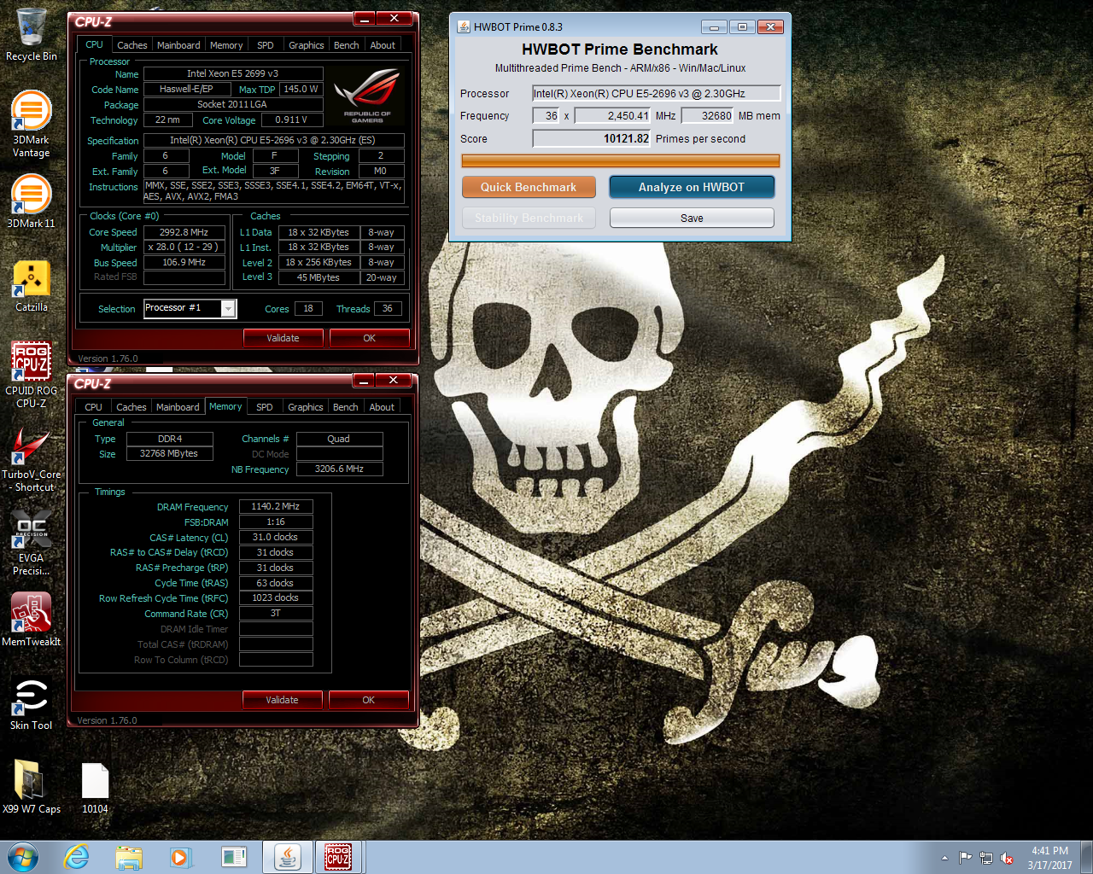1093x874 pixels.
Task: Click Analyze on HWBOT button
Action: click(x=692, y=187)
